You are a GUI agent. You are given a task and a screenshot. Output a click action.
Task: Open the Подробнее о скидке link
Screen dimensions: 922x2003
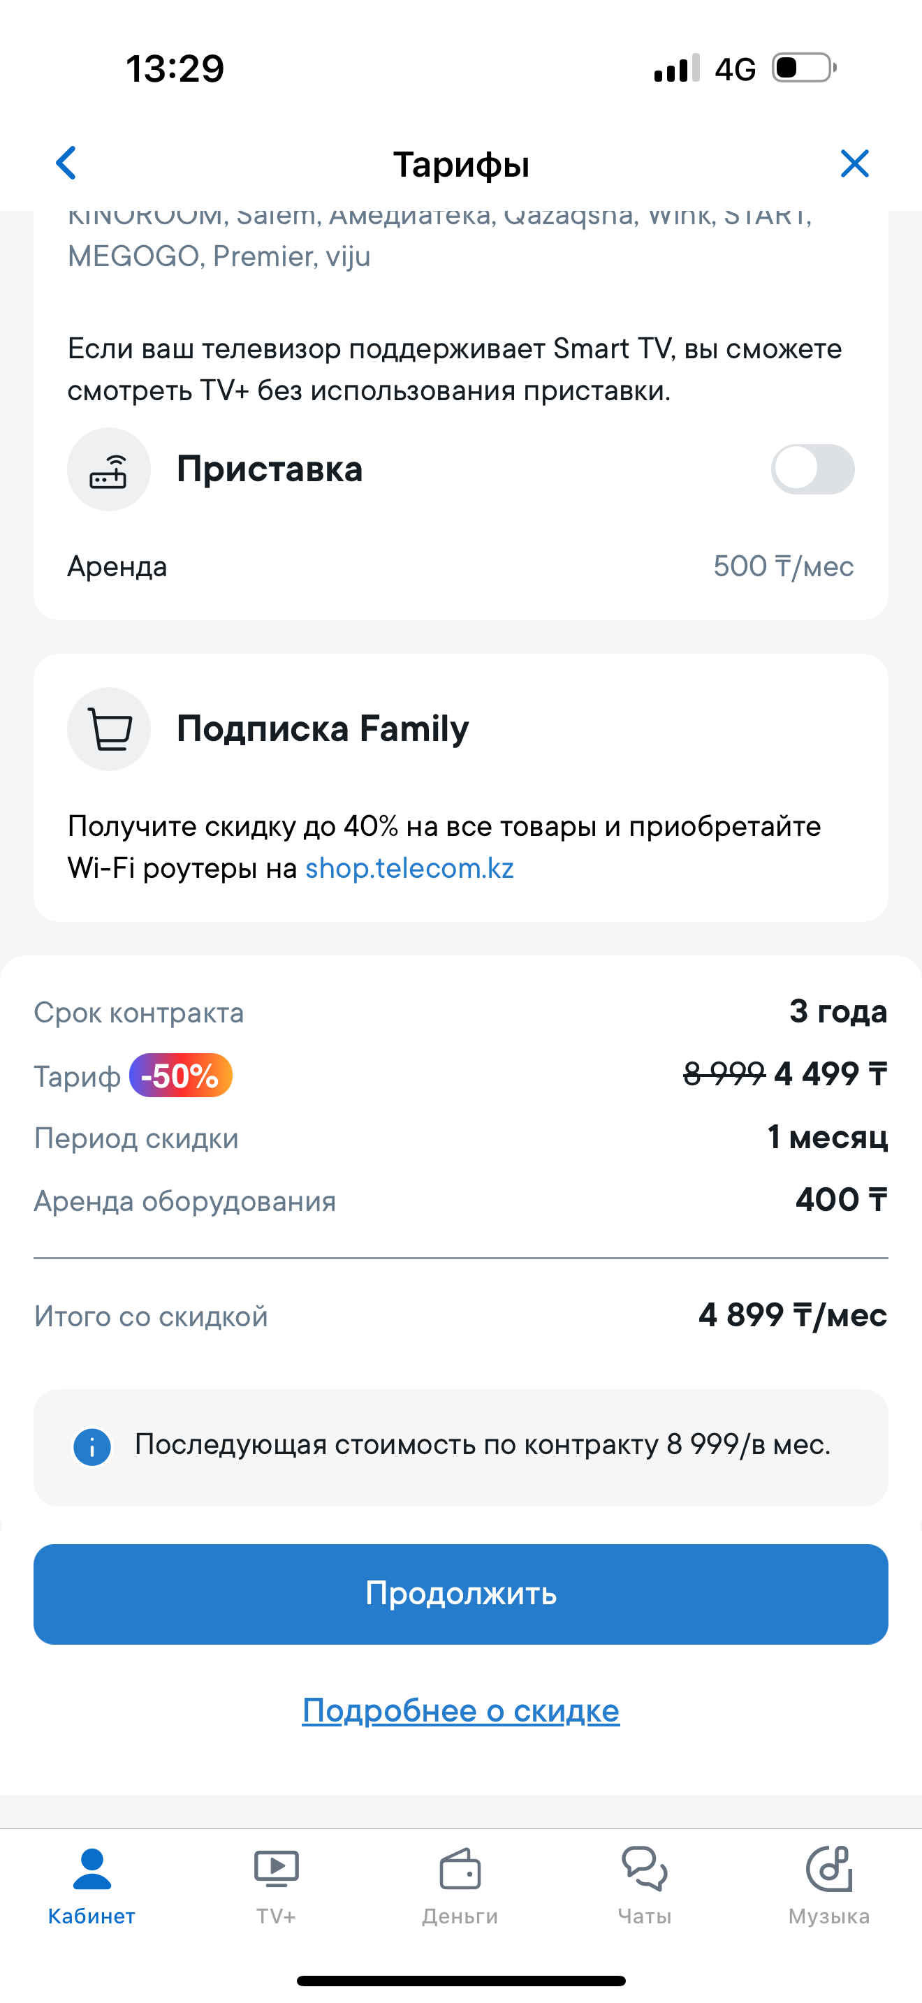point(461,1710)
